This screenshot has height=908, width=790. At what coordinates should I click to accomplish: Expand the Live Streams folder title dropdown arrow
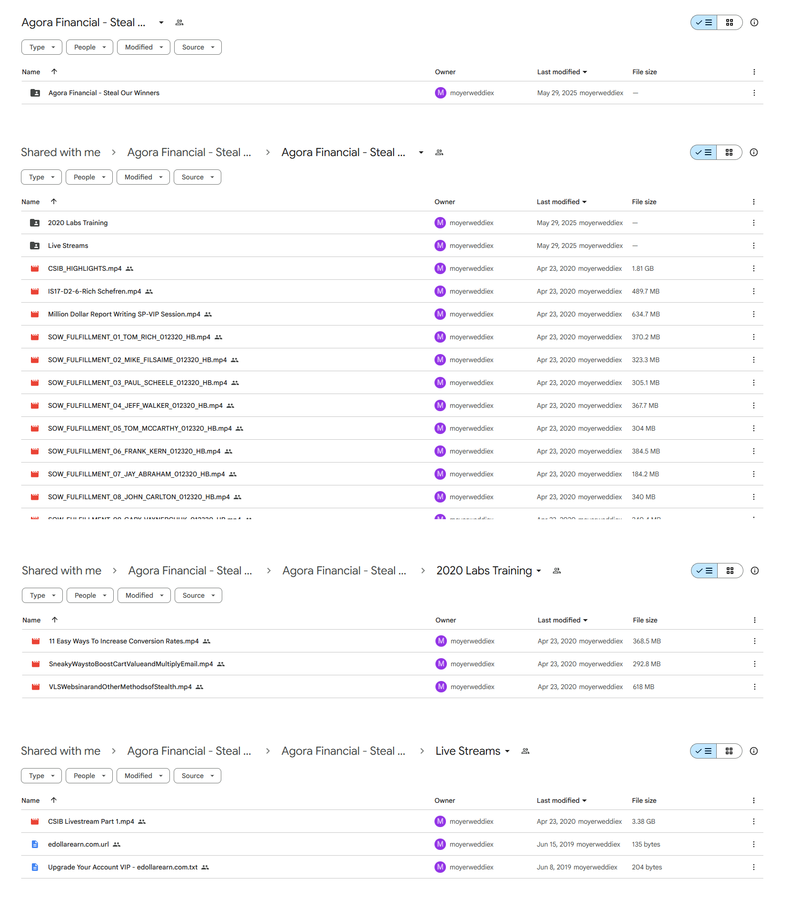pos(507,751)
